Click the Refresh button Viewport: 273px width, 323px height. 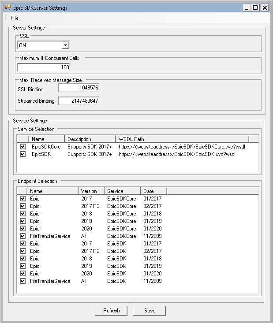tap(111, 311)
